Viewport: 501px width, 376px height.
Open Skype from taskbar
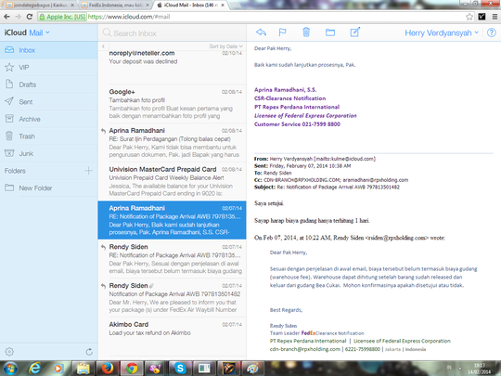(180, 369)
